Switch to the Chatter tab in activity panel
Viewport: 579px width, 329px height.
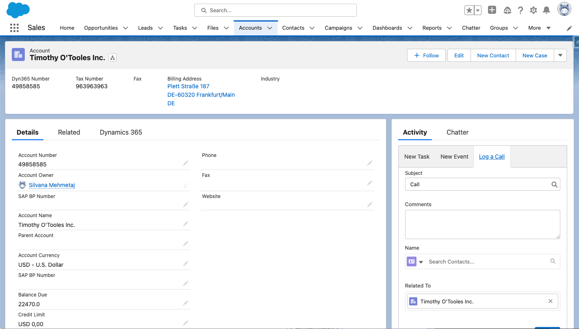(458, 132)
